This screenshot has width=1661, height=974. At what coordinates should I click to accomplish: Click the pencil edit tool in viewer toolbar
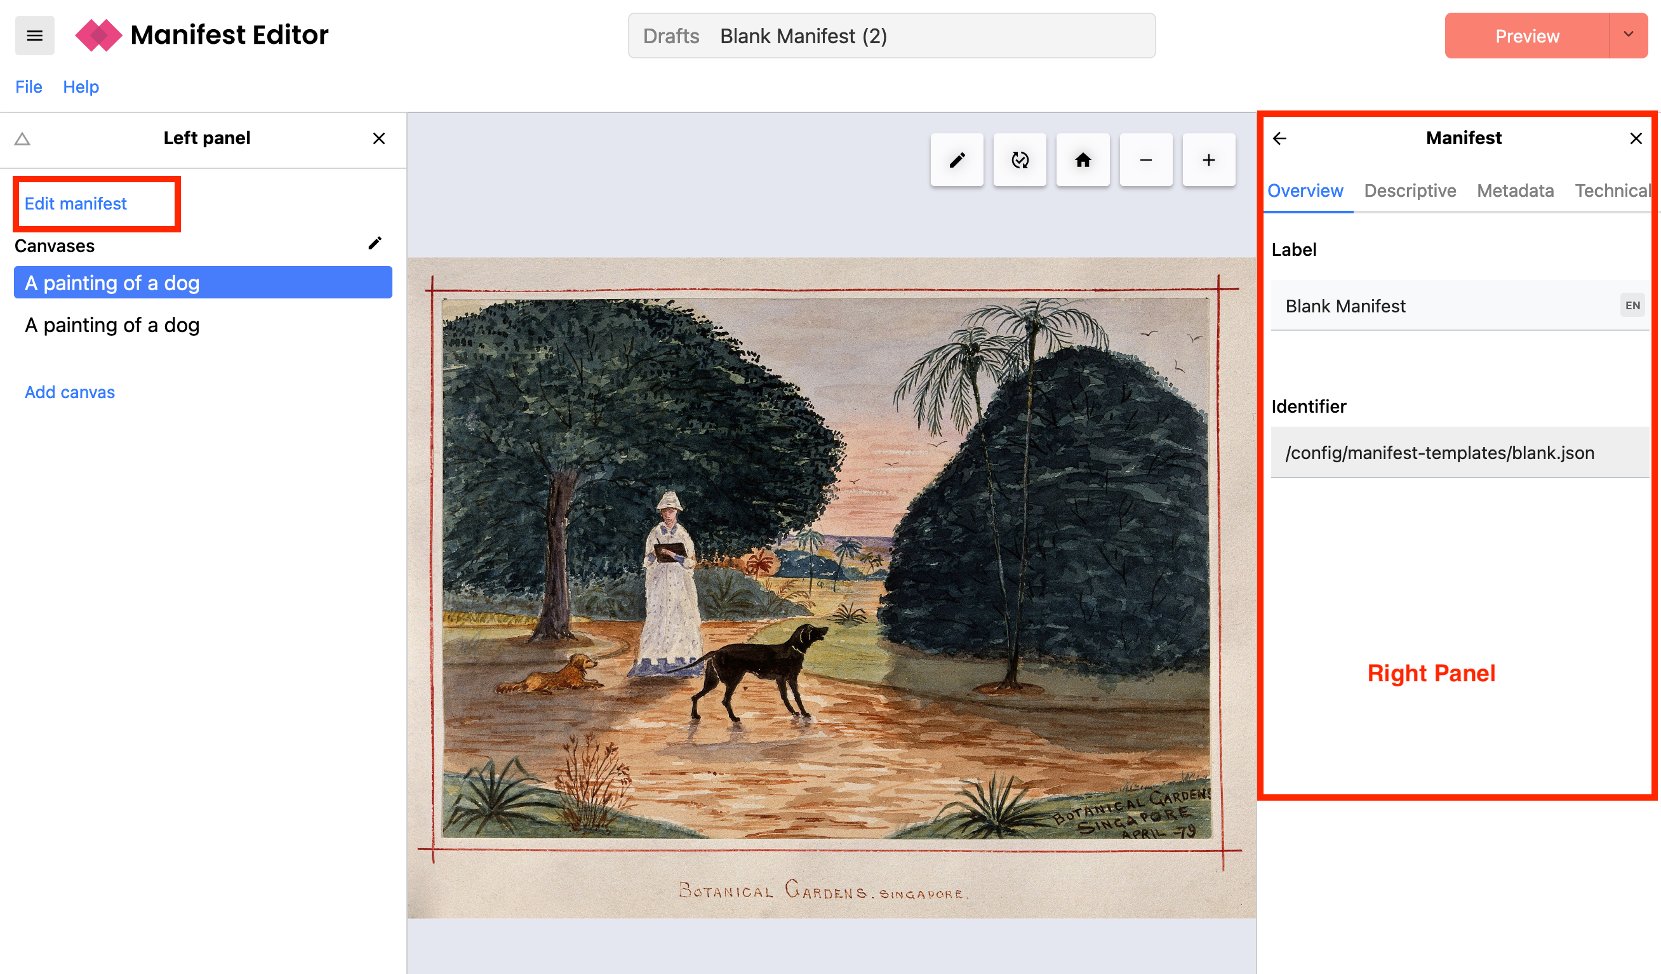(957, 160)
